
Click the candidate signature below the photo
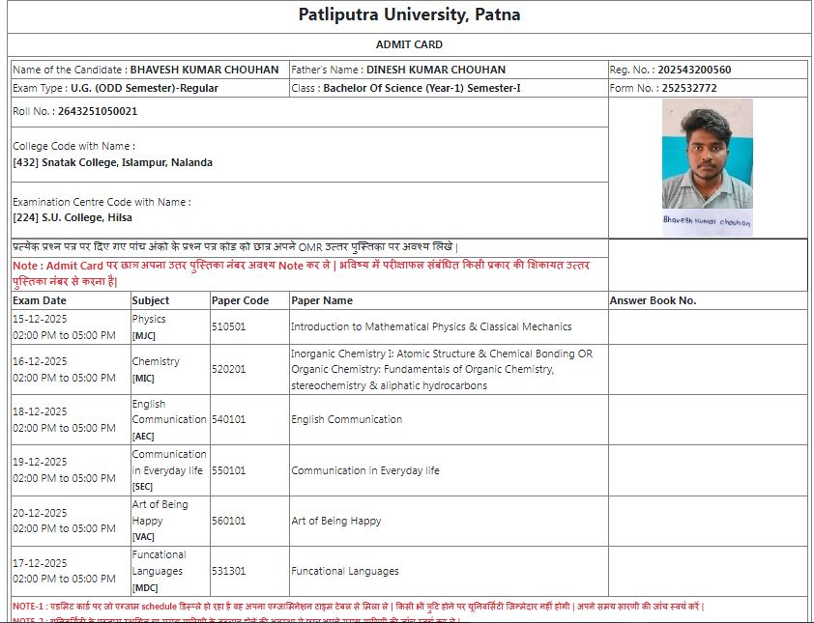coord(707,221)
